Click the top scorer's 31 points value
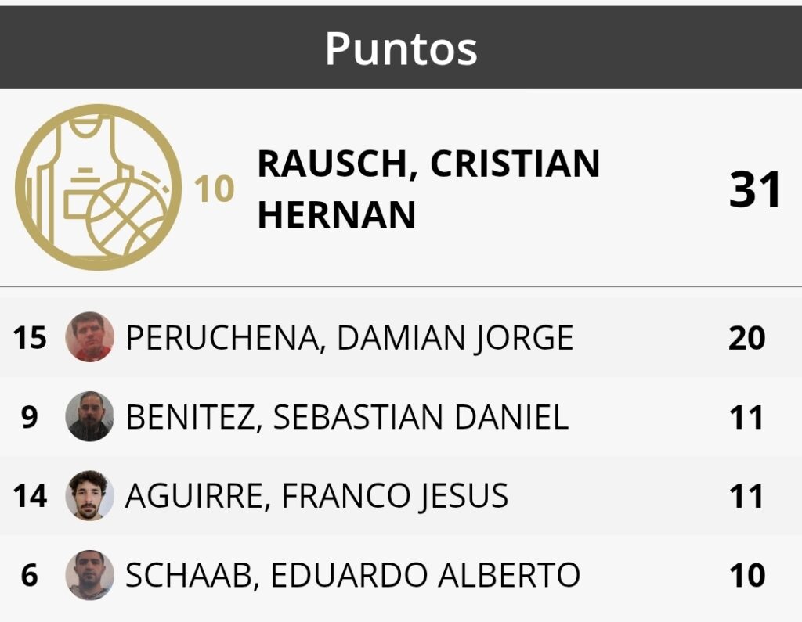802x622 pixels. point(755,189)
